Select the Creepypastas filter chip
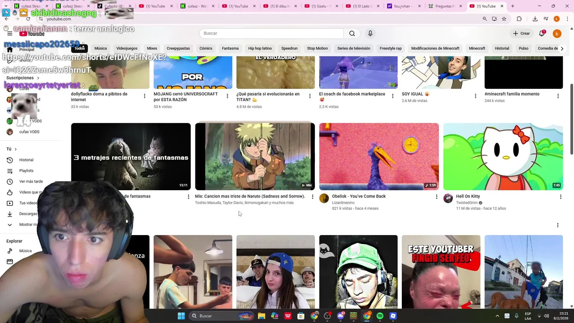The image size is (574, 323). pyautogui.click(x=178, y=48)
